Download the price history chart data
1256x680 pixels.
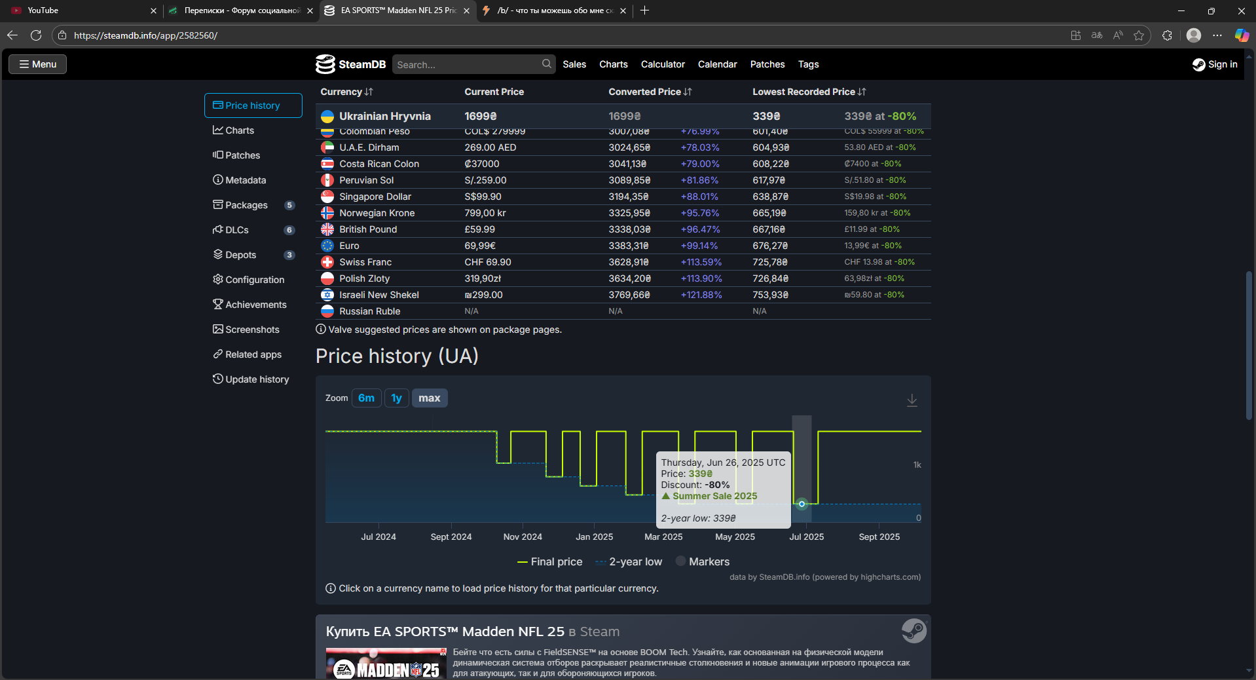tap(912, 400)
